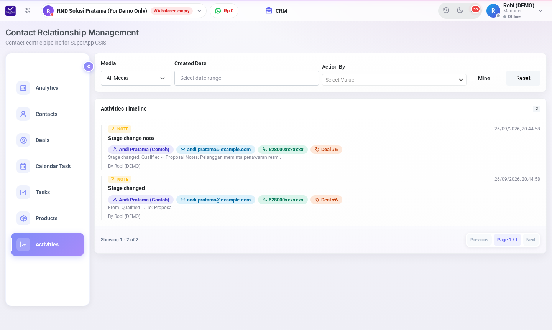Click the Calendar Task icon
552x330 pixels.
click(x=23, y=166)
